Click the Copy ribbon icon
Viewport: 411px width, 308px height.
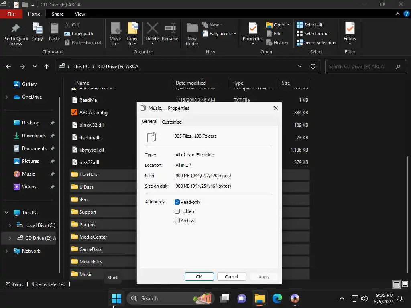click(x=37, y=28)
